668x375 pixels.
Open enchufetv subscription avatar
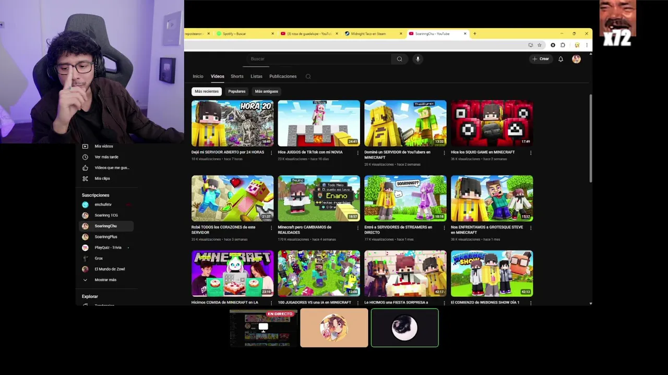(85, 205)
